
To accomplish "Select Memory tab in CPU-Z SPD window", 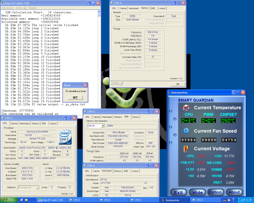I will click(x=118, y=117).
